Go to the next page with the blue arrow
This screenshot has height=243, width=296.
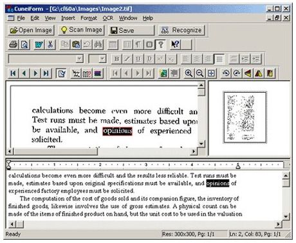(x=35, y=73)
